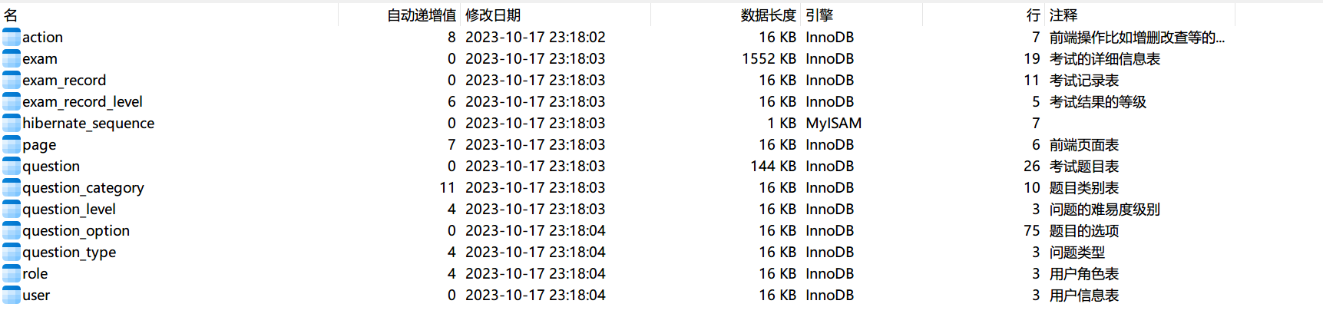Image resolution: width=1323 pixels, height=327 pixels.
Task: Click the question_category table icon
Action: tap(12, 187)
